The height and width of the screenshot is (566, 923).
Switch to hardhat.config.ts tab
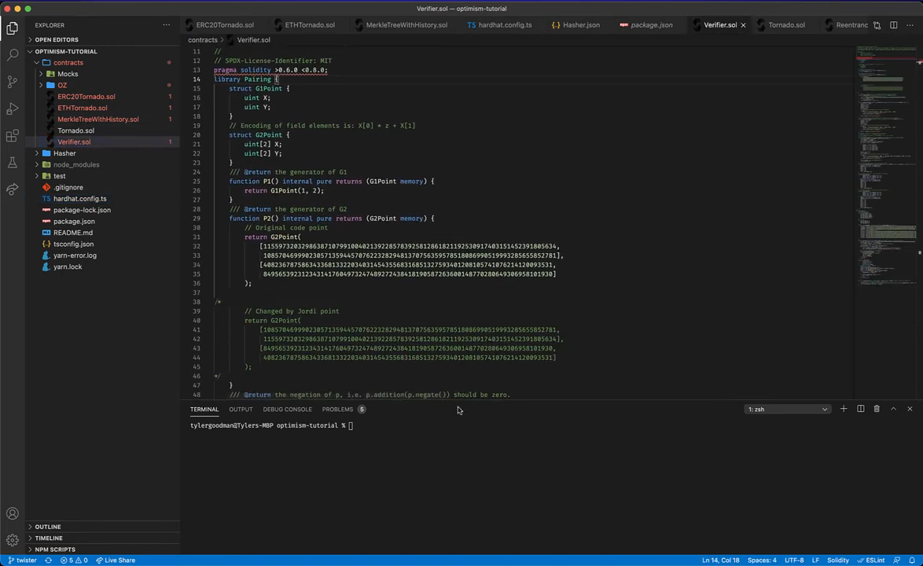(505, 25)
